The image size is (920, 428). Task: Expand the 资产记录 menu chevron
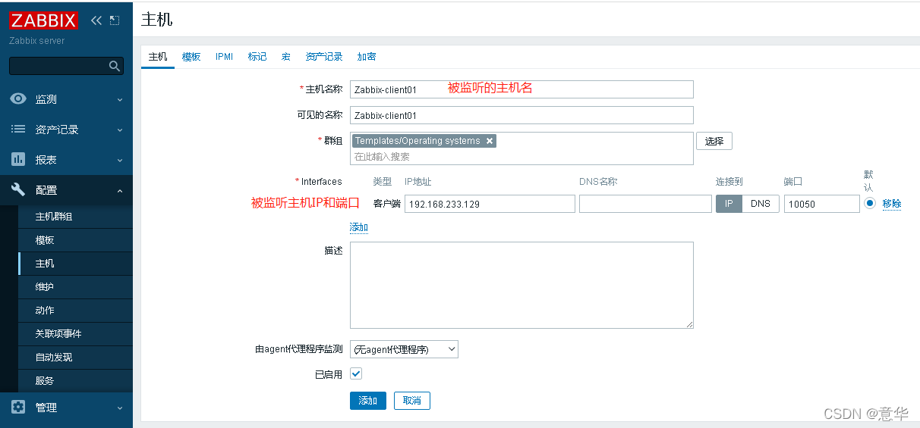(x=120, y=130)
